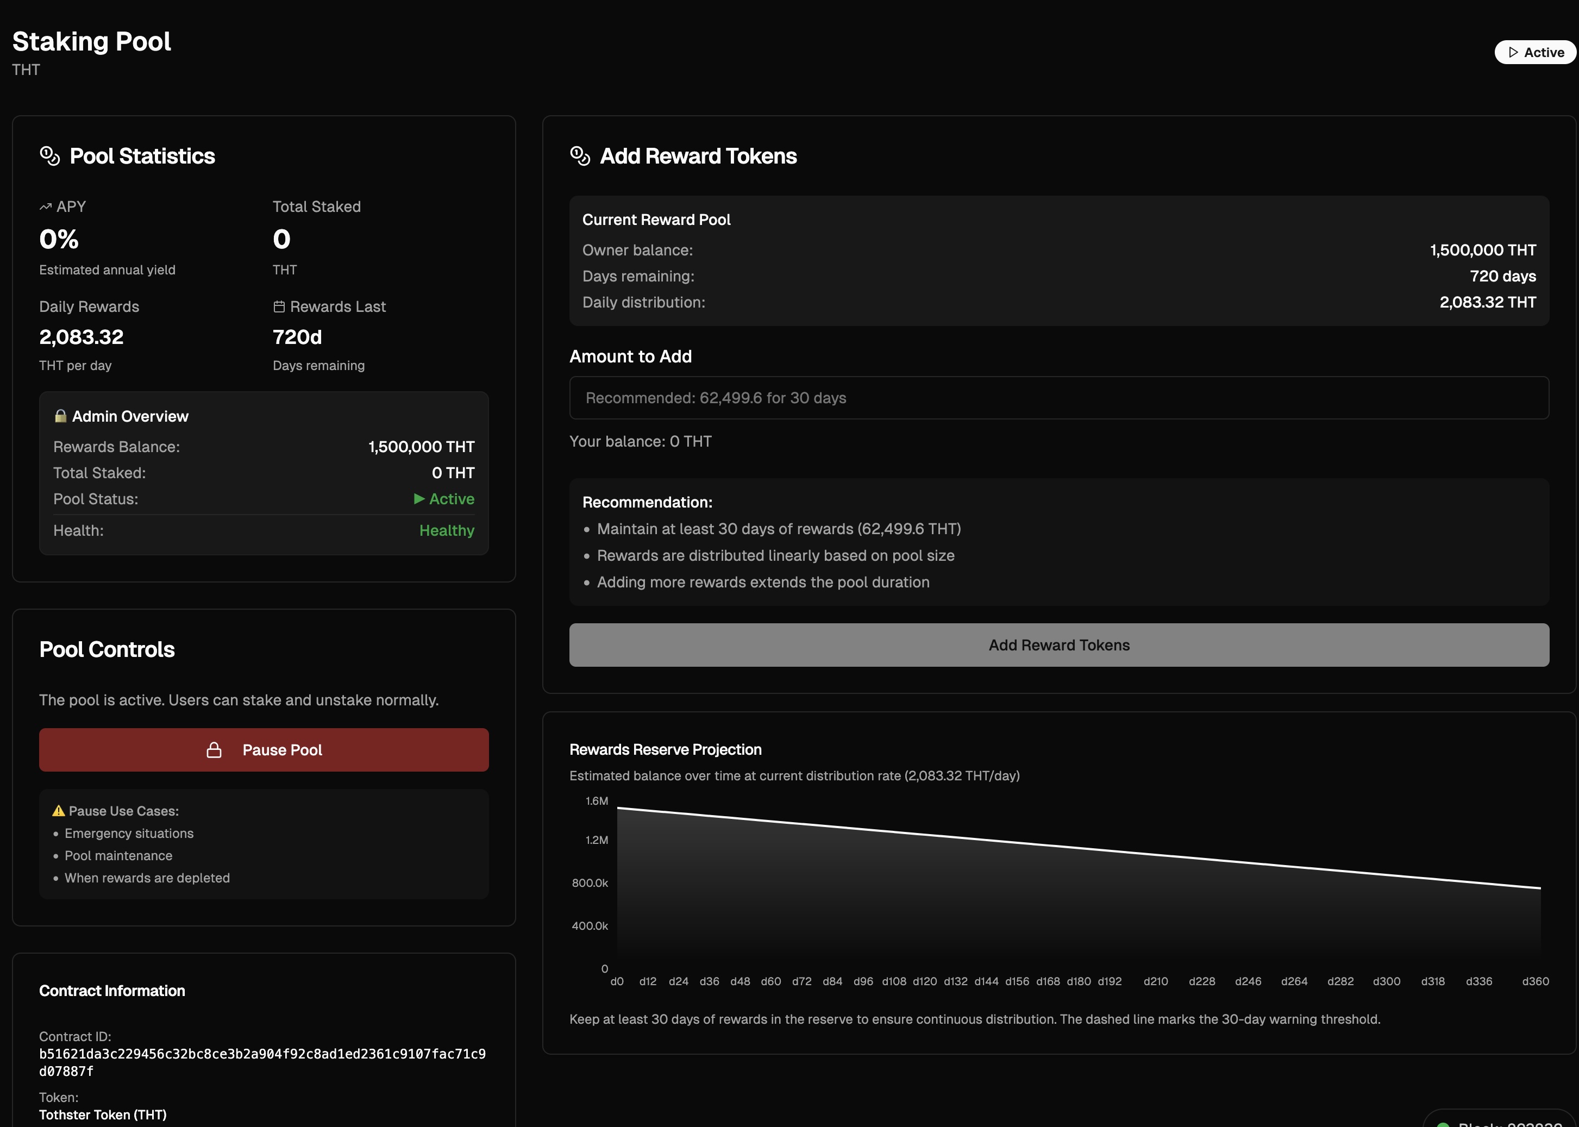Click the Daily Rewards 2,083.32 value
Screen dimensions: 1579x1127
pyautogui.click(x=81, y=337)
